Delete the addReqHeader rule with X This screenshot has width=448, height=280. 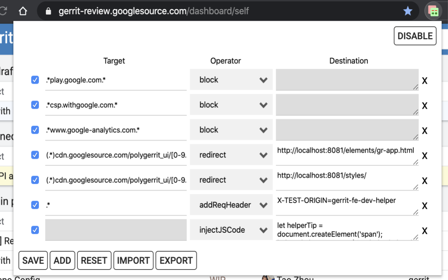point(425,206)
